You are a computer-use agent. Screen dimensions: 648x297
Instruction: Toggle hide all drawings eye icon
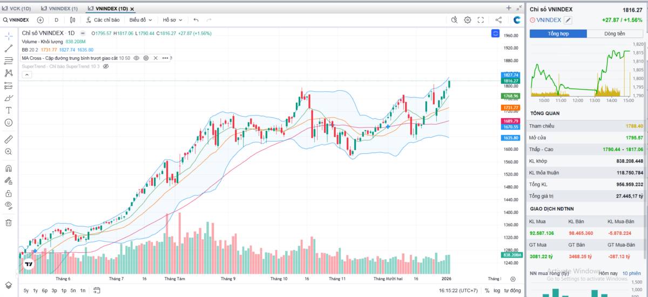pos(9,205)
